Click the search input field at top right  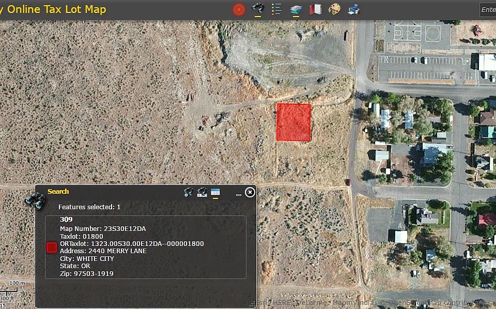coord(488,10)
